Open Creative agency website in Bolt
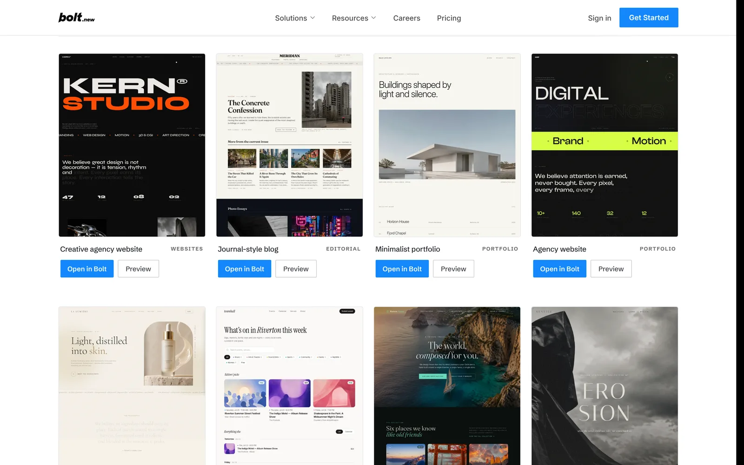The image size is (744, 465). click(x=87, y=269)
